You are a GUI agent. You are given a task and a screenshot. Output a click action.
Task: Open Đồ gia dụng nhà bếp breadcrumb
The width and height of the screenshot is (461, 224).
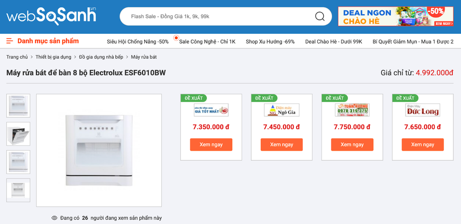[101, 57]
